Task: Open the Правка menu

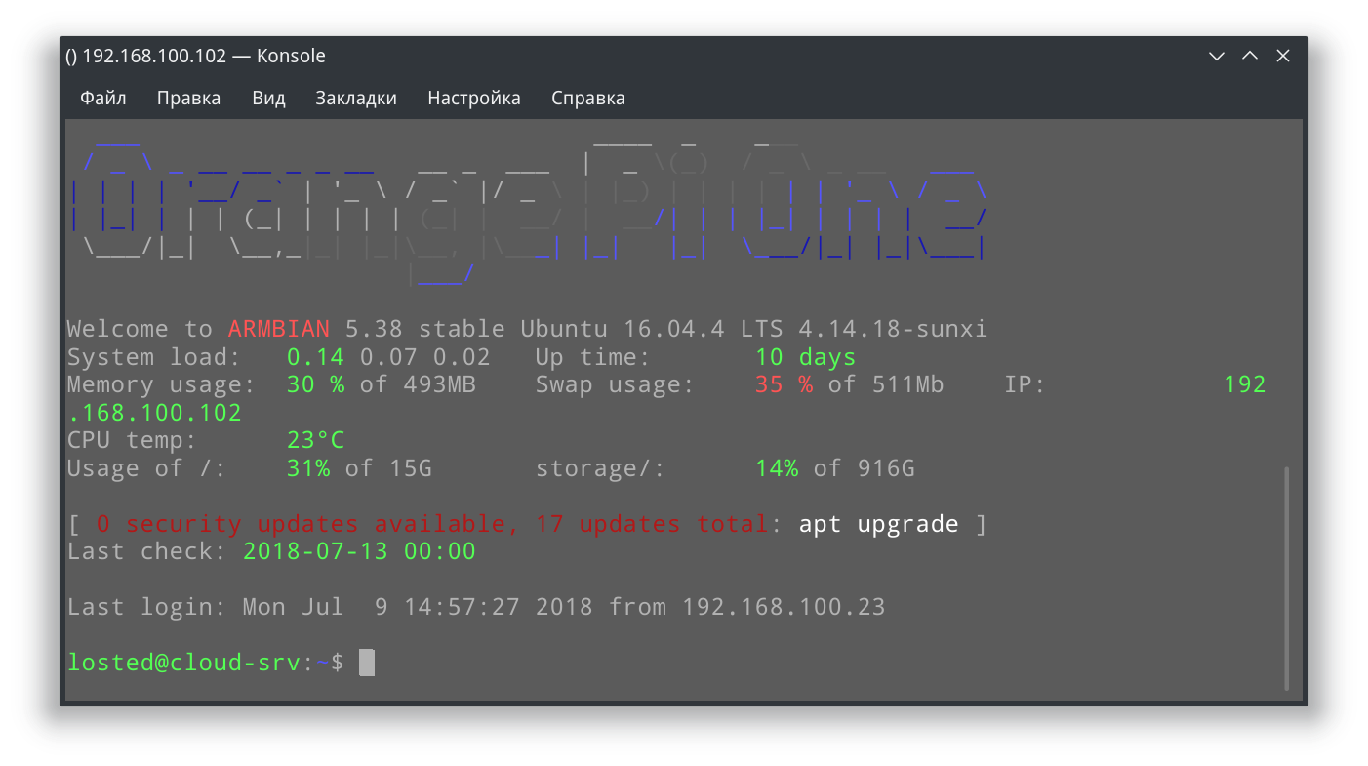Action: tap(188, 98)
